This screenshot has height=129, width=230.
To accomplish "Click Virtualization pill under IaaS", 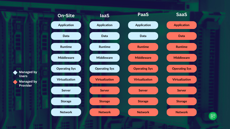I will (x=105, y=79).
